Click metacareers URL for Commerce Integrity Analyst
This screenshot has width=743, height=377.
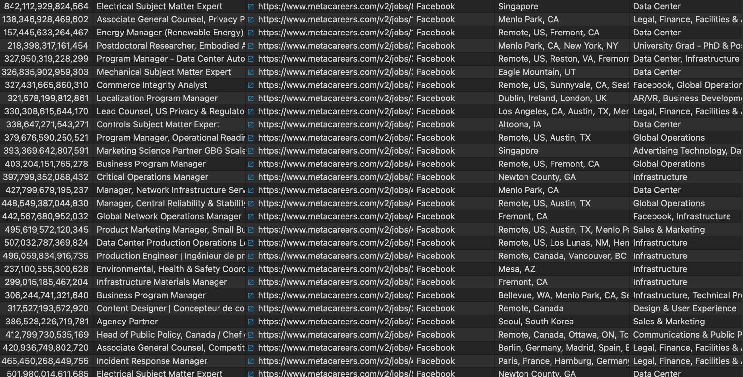334,85
